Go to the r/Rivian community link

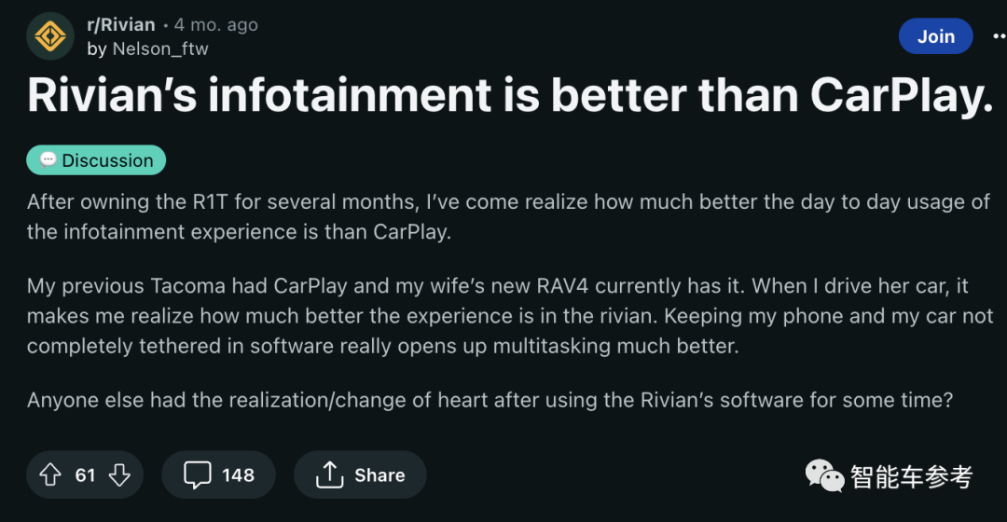pos(120,24)
